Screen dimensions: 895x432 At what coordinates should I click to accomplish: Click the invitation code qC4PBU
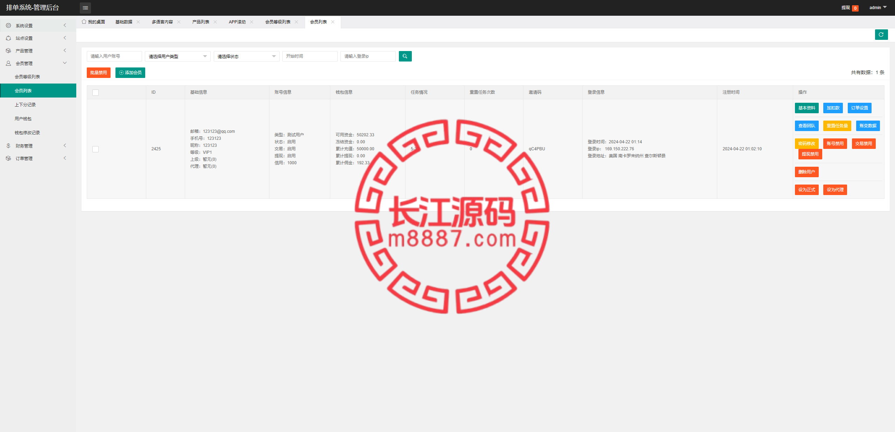[537, 149]
